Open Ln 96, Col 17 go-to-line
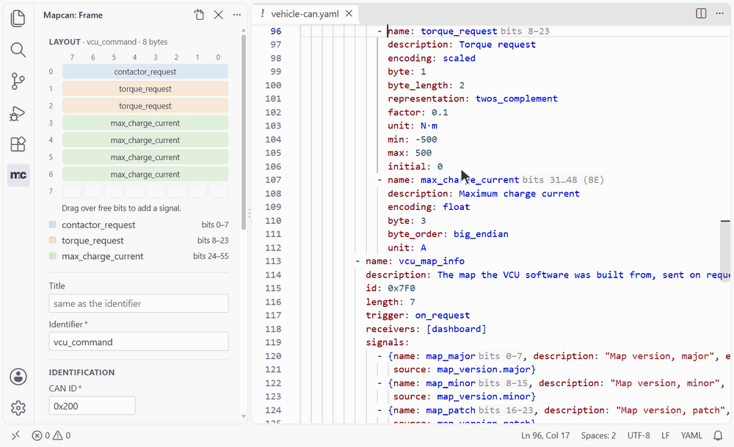This screenshot has height=447, width=734. (x=545, y=435)
